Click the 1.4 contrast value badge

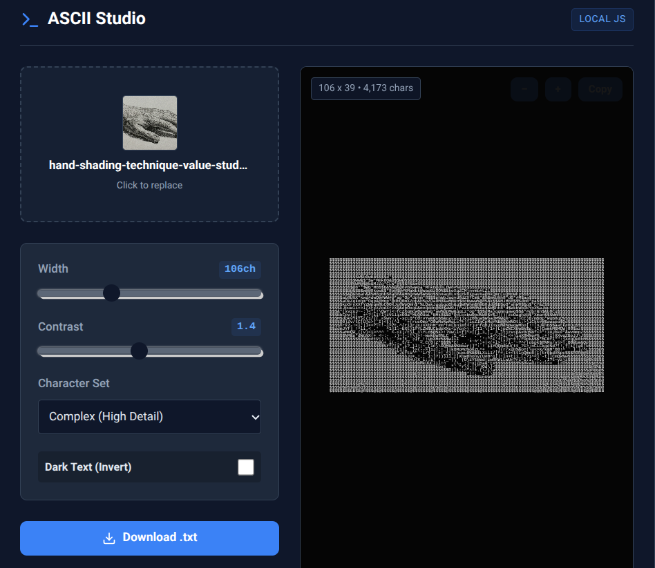point(246,326)
